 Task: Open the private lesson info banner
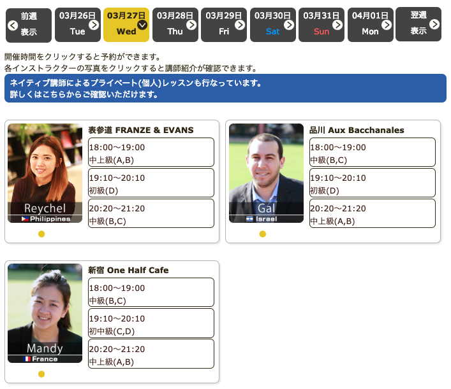(x=225, y=88)
